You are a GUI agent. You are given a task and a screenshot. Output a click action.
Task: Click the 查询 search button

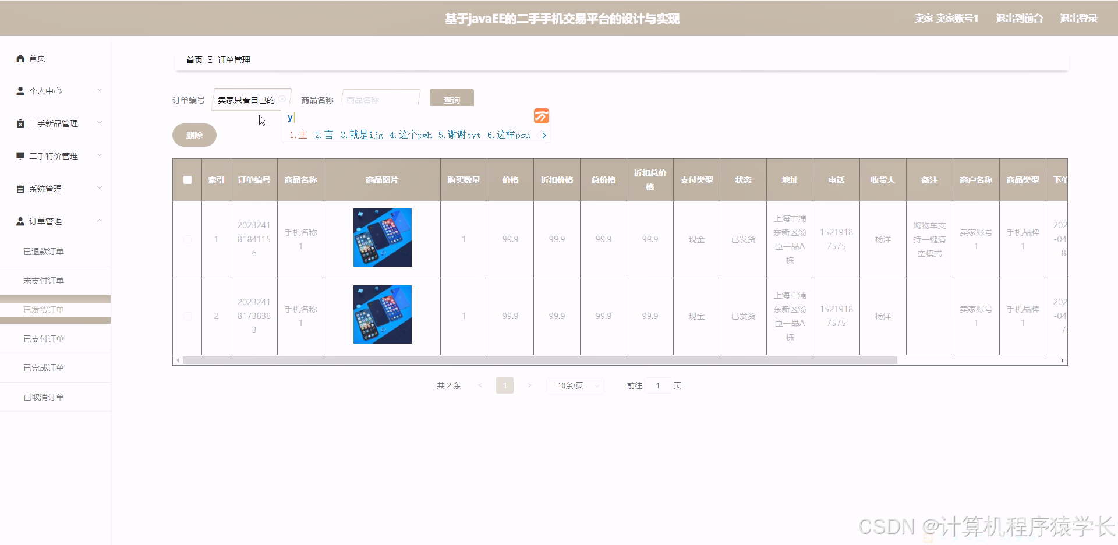point(452,98)
